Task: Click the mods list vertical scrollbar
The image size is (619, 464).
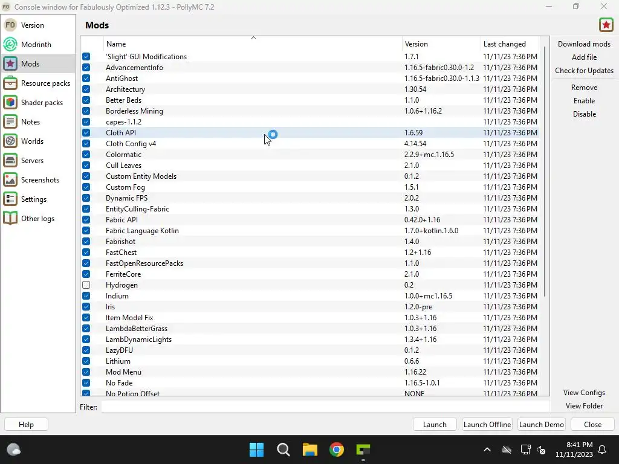Action: [545, 172]
